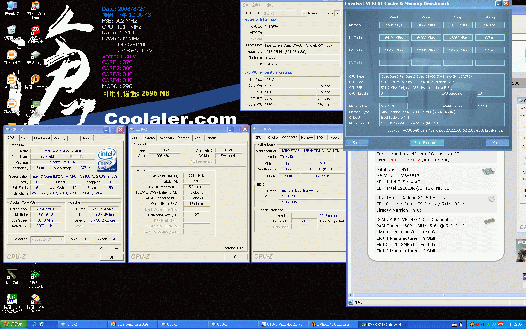Click the Motherboard field MSI P45 Neo2/Platinum/Zilent

pyautogui.click(x=442, y=123)
